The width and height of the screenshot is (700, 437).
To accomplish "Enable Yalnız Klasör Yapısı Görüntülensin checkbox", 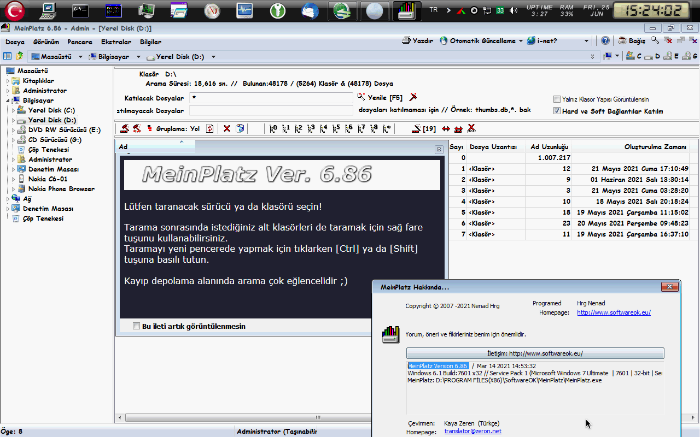I will pyautogui.click(x=557, y=99).
